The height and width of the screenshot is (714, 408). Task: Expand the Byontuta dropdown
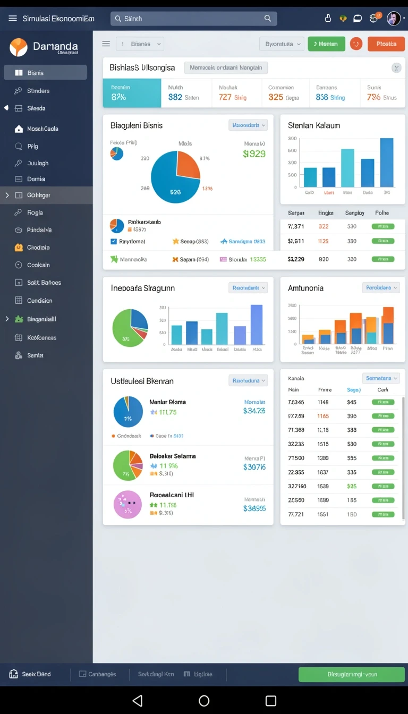click(282, 44)
